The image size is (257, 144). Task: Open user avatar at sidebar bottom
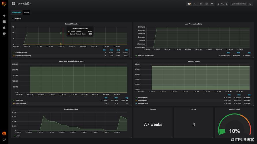coord(4,134)
